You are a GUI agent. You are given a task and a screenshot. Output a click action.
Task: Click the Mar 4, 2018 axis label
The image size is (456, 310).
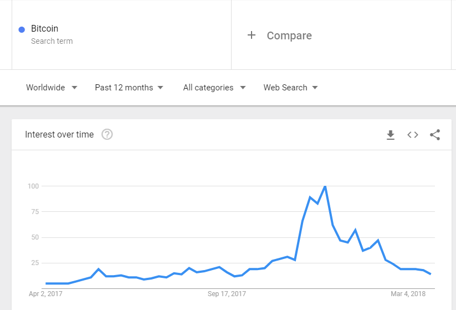click(x=408, y=294)
